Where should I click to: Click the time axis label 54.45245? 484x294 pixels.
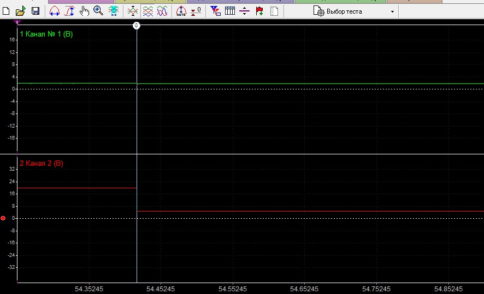(x=161, y=289)
